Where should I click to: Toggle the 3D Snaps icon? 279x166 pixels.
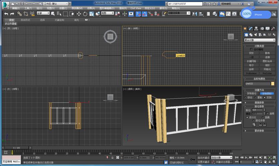138,14
